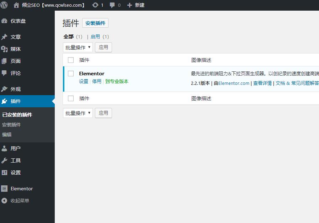Viewport: 319px width, 223px height.
Task: Select 编辑 submenu item
Action: point(7,135)
